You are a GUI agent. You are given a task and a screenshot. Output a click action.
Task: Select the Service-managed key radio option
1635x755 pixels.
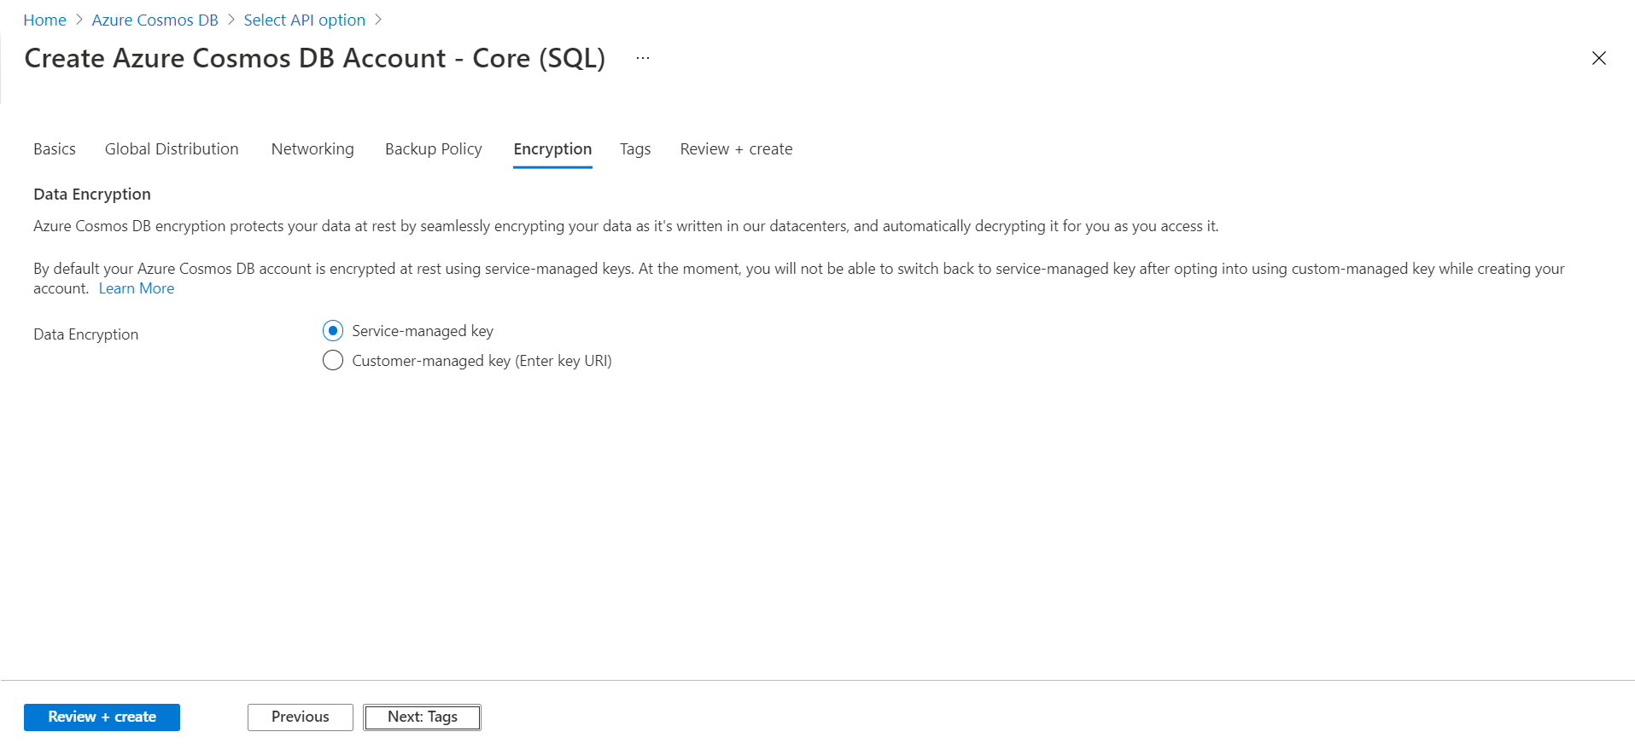[x=333, y=331]
